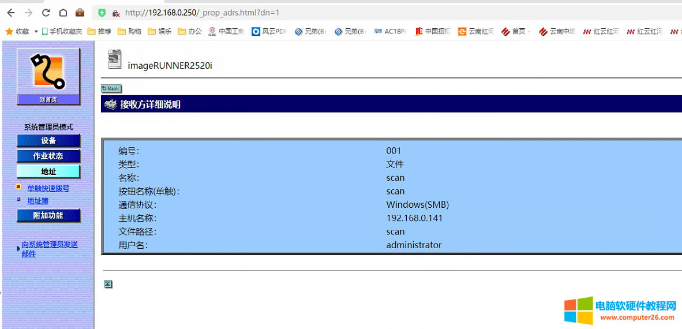Open the 办公 bookmark folder
Image resolution: width=682 pixels, height=329 pixels.
tap(190, 31)
